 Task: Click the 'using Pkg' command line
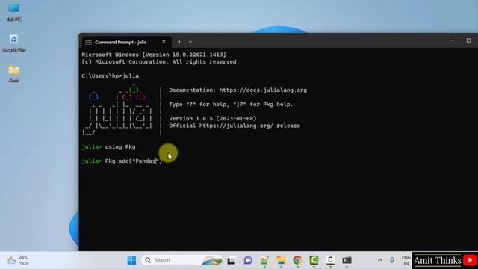click(120, 147)
